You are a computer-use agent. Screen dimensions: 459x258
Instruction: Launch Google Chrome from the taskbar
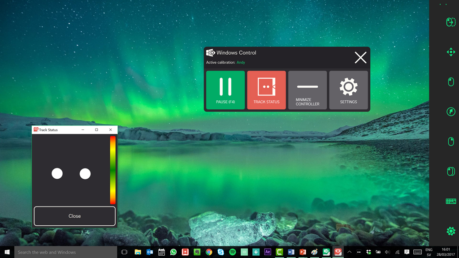pyautogui.click(x=209, y=252)
